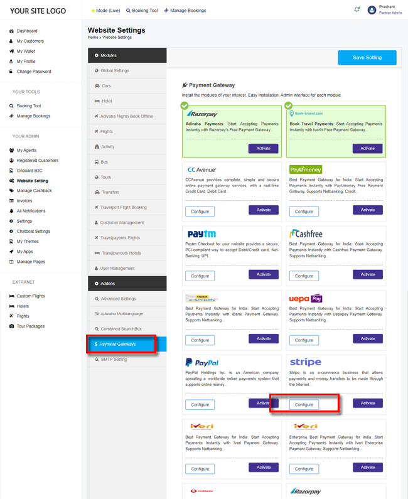
Task: Open the Payment Gateways addon tab
Action: tap(127, 345)
